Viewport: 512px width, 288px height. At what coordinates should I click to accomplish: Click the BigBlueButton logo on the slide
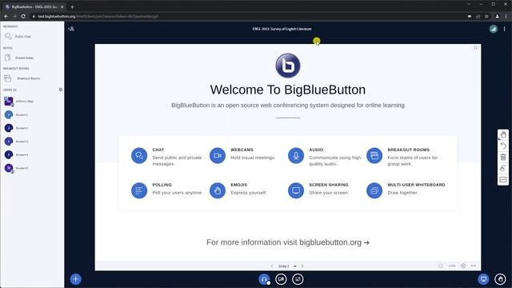[x=288, y=66]
